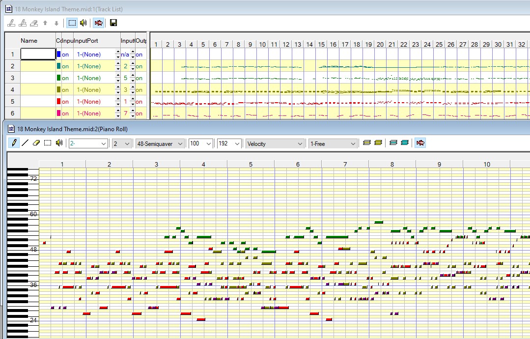
Task: Open the '48-Semiquaver' snap dropdown
Action: pos(160,143)
